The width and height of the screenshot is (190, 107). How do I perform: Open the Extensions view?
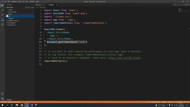point(2,24)
